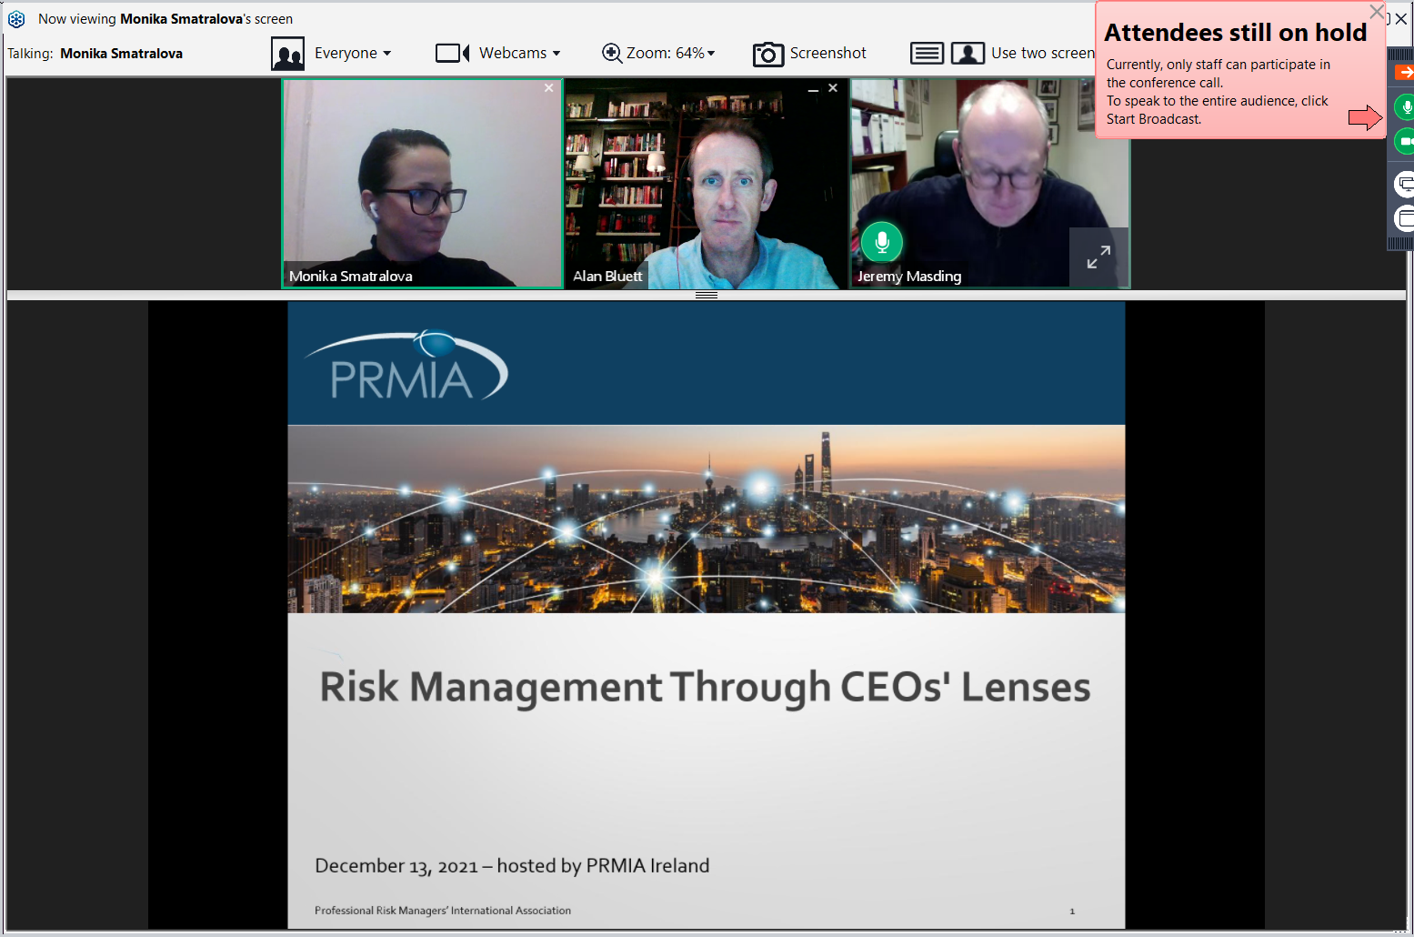The height and width of the screenshot is (937, 1414).
Task: Click the webcam icon in the toolbar
Action: [452, 54]
